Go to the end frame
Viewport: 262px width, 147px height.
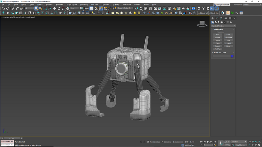tap(215, 142)
